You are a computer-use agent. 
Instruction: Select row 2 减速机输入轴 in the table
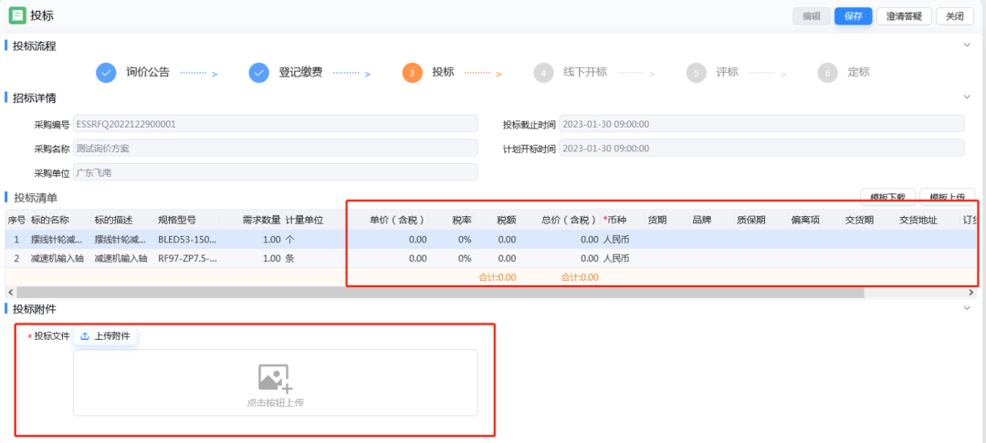pos(62,258)
